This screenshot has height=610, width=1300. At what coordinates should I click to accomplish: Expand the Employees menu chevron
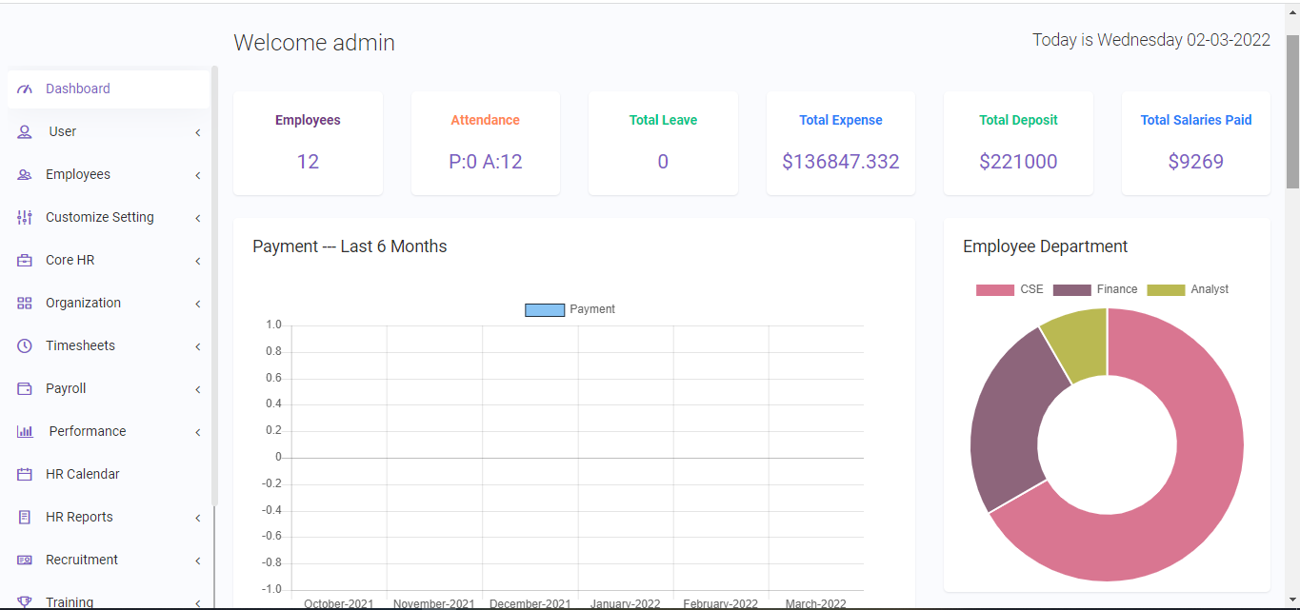click(197, 175)
